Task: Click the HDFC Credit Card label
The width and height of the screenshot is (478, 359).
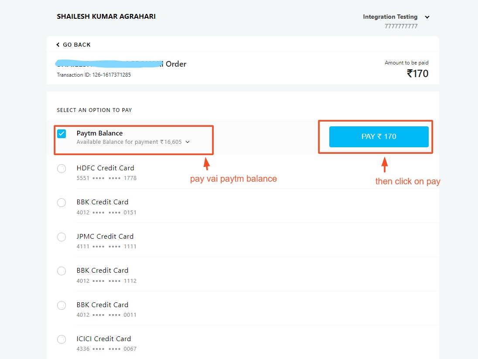Action: pos(105,168)
